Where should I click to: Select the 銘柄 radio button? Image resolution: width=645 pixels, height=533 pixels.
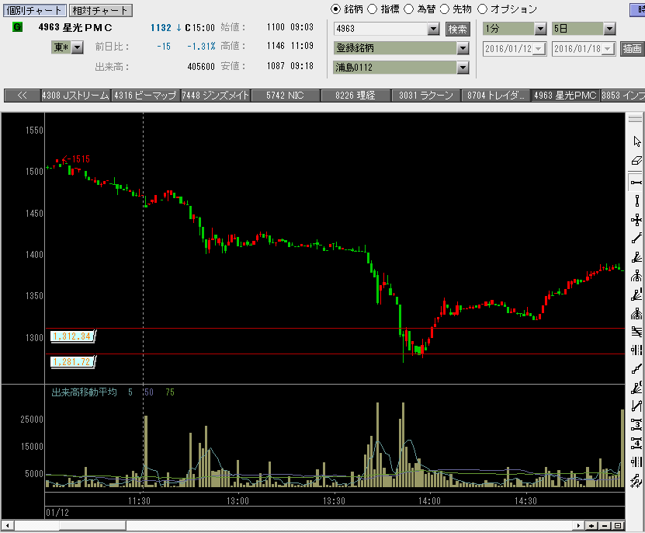[x=335, y=9]
